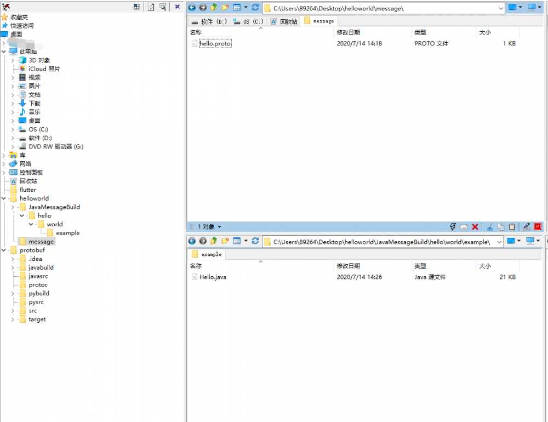
Task: Open favorite folders in top pane
Action: tap(225, 7)
